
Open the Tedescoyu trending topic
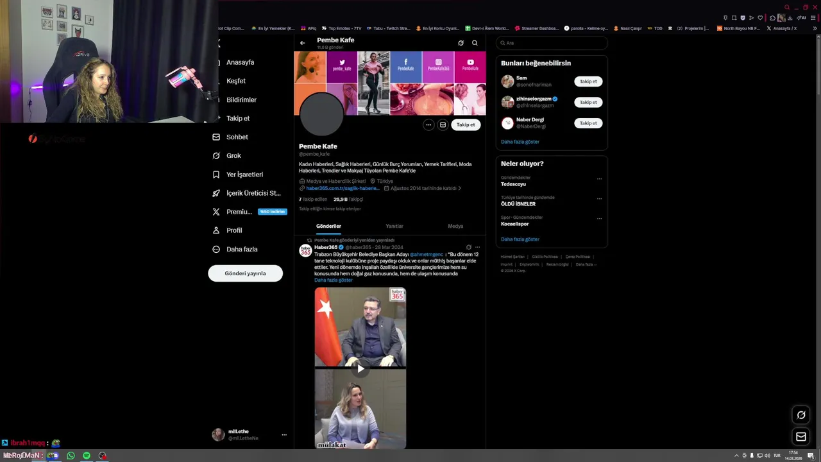tap(513, 184)
